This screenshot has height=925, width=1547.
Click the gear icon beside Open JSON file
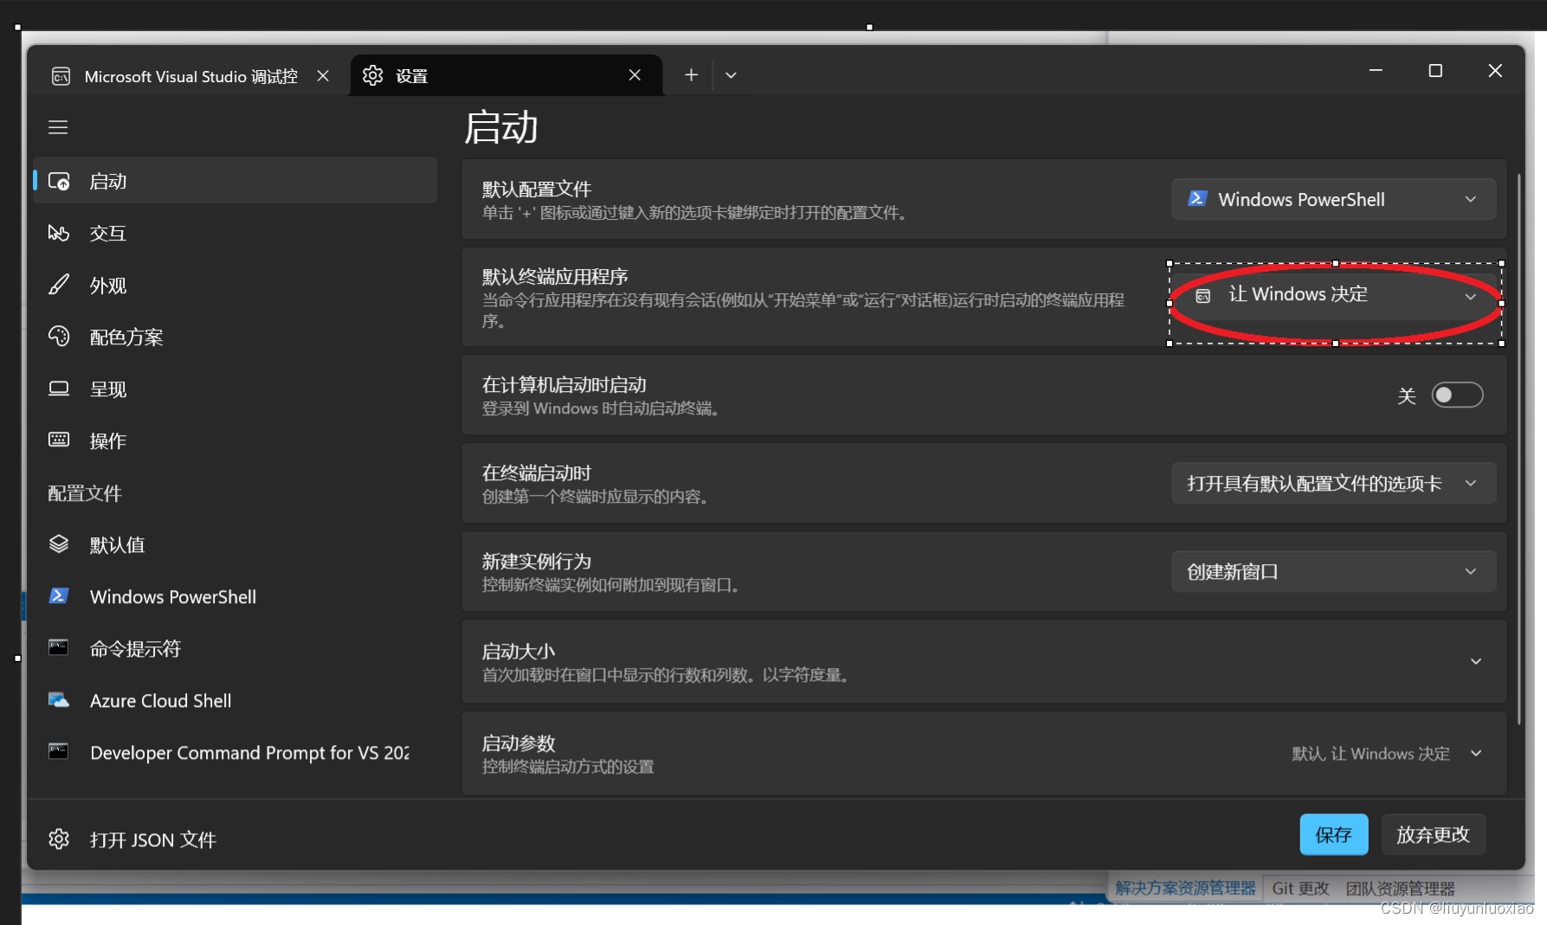(x=59, y=838)
